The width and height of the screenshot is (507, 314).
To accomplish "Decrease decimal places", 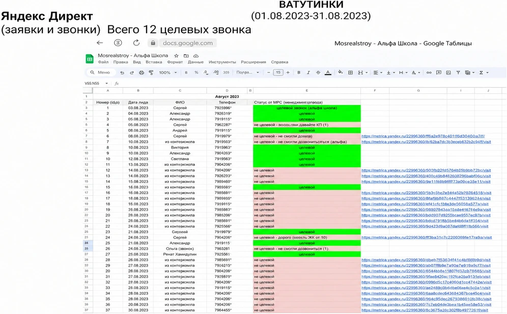I will (206, 72).
